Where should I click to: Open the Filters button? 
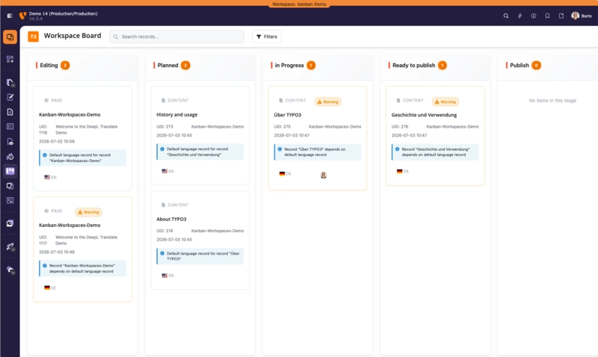click(x=267, y=37)
